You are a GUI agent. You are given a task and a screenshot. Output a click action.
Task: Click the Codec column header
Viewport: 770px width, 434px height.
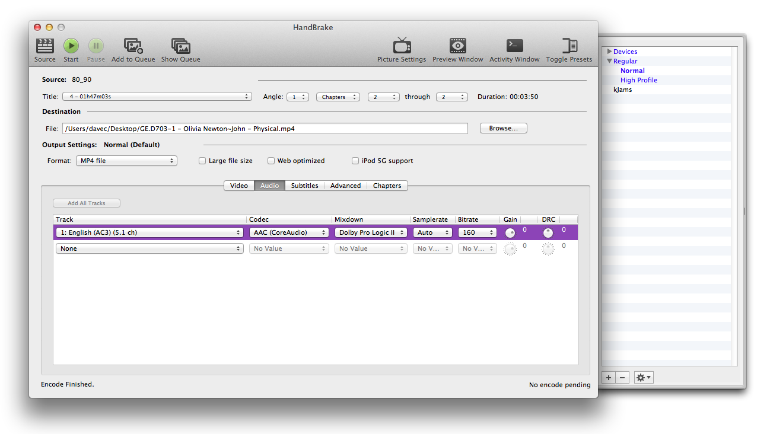click(289, 219)
